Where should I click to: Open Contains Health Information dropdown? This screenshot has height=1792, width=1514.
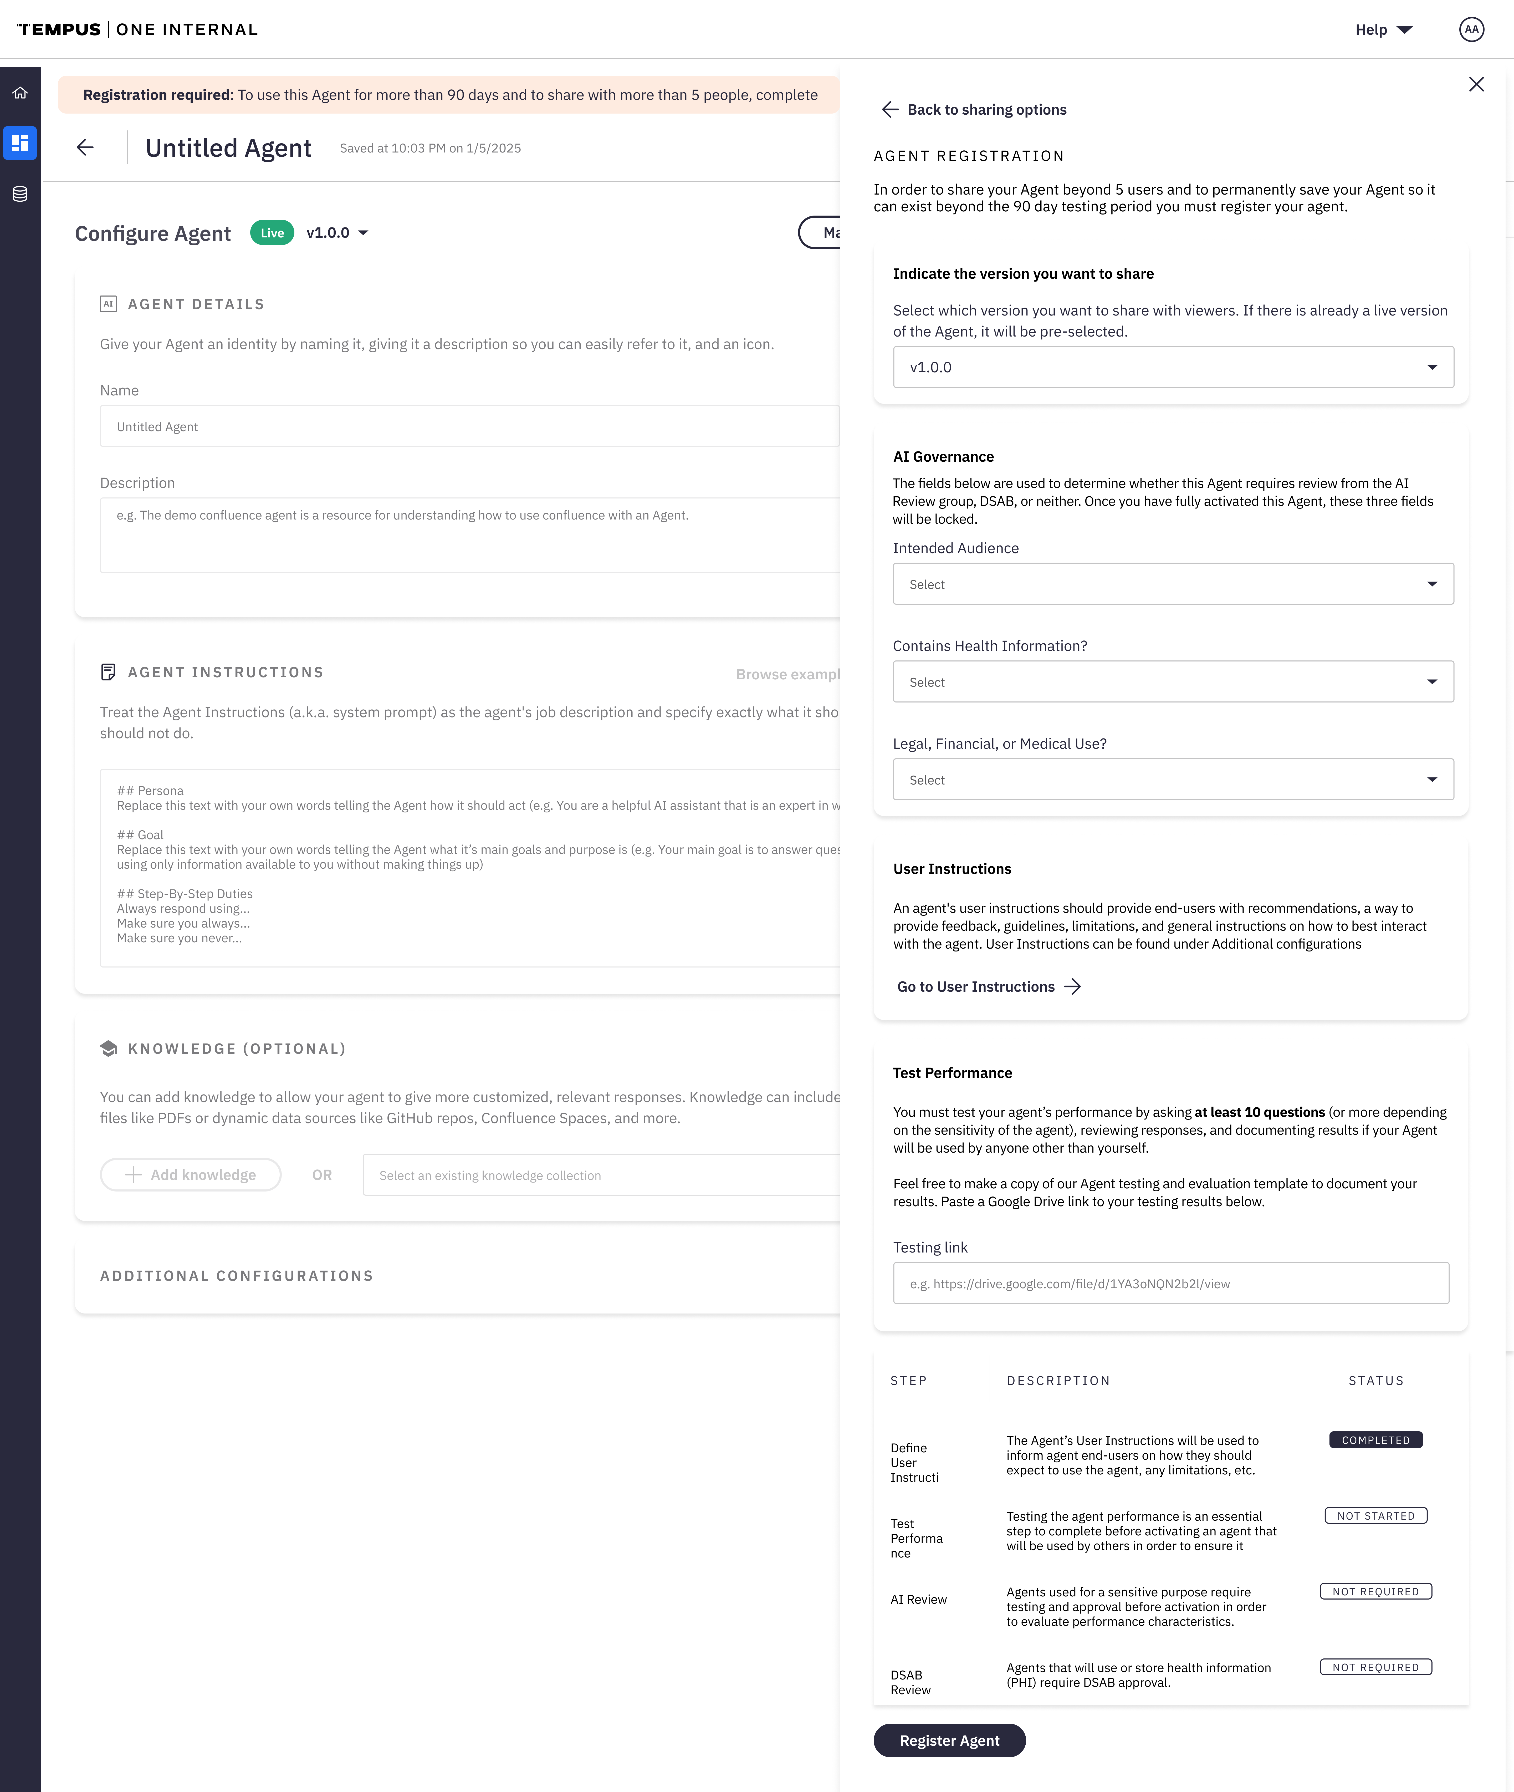(1173, 682)
